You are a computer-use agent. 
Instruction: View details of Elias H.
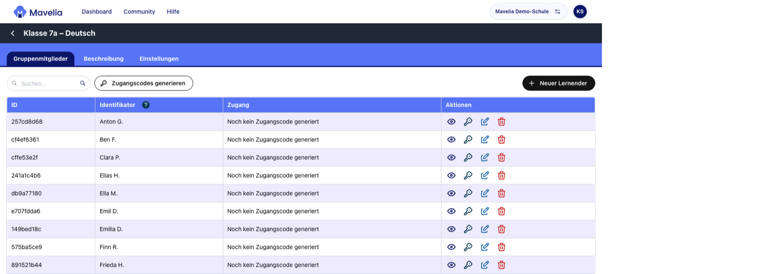452,175
